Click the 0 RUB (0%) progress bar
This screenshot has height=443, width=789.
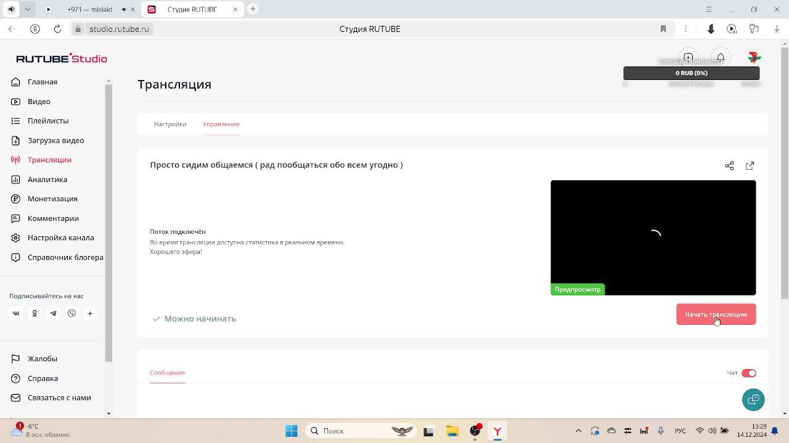pyautogui.click(x=691, y=73)
